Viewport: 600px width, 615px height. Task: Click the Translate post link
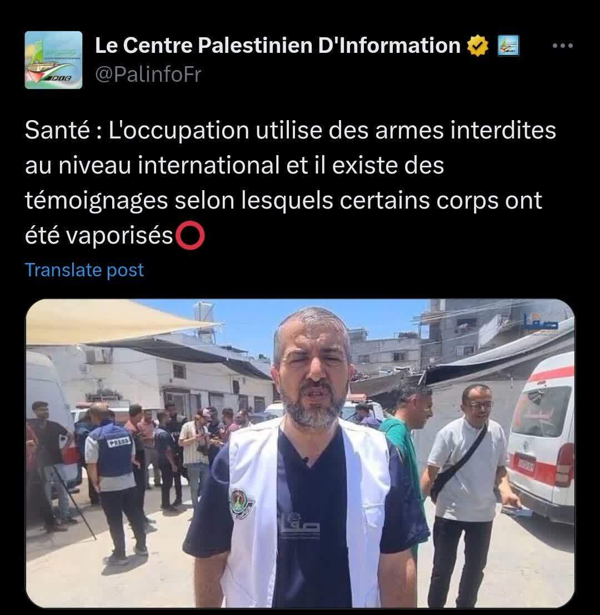(x=84, y=270)
